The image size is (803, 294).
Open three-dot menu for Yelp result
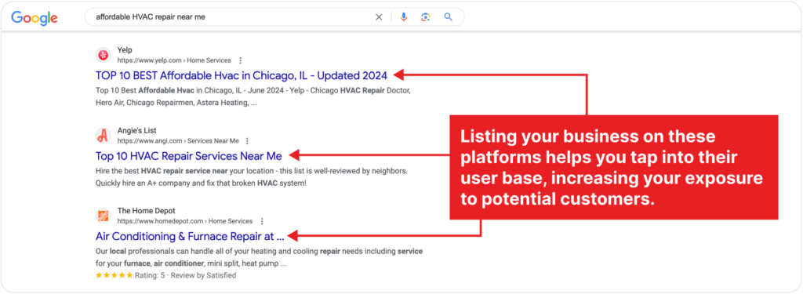[241, 60]
